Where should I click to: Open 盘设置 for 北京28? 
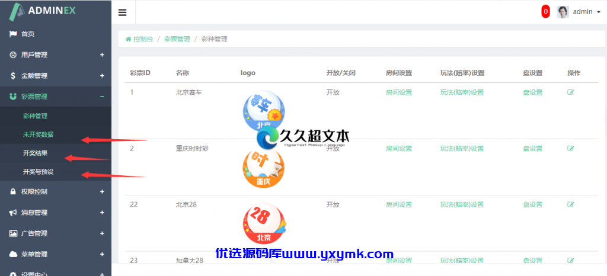click(533, 204)
